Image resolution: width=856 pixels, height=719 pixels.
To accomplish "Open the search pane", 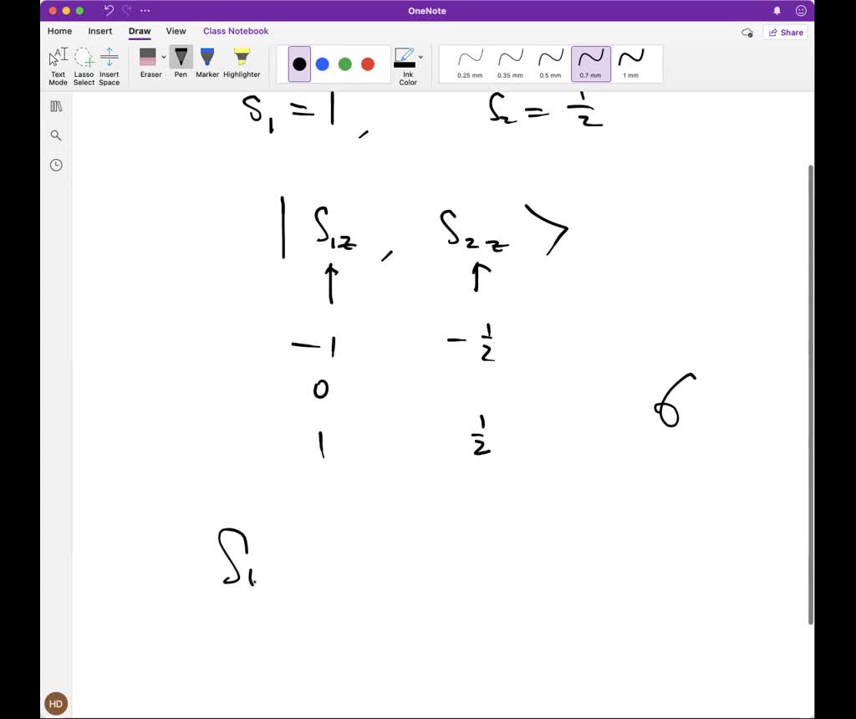I will 56,135.
